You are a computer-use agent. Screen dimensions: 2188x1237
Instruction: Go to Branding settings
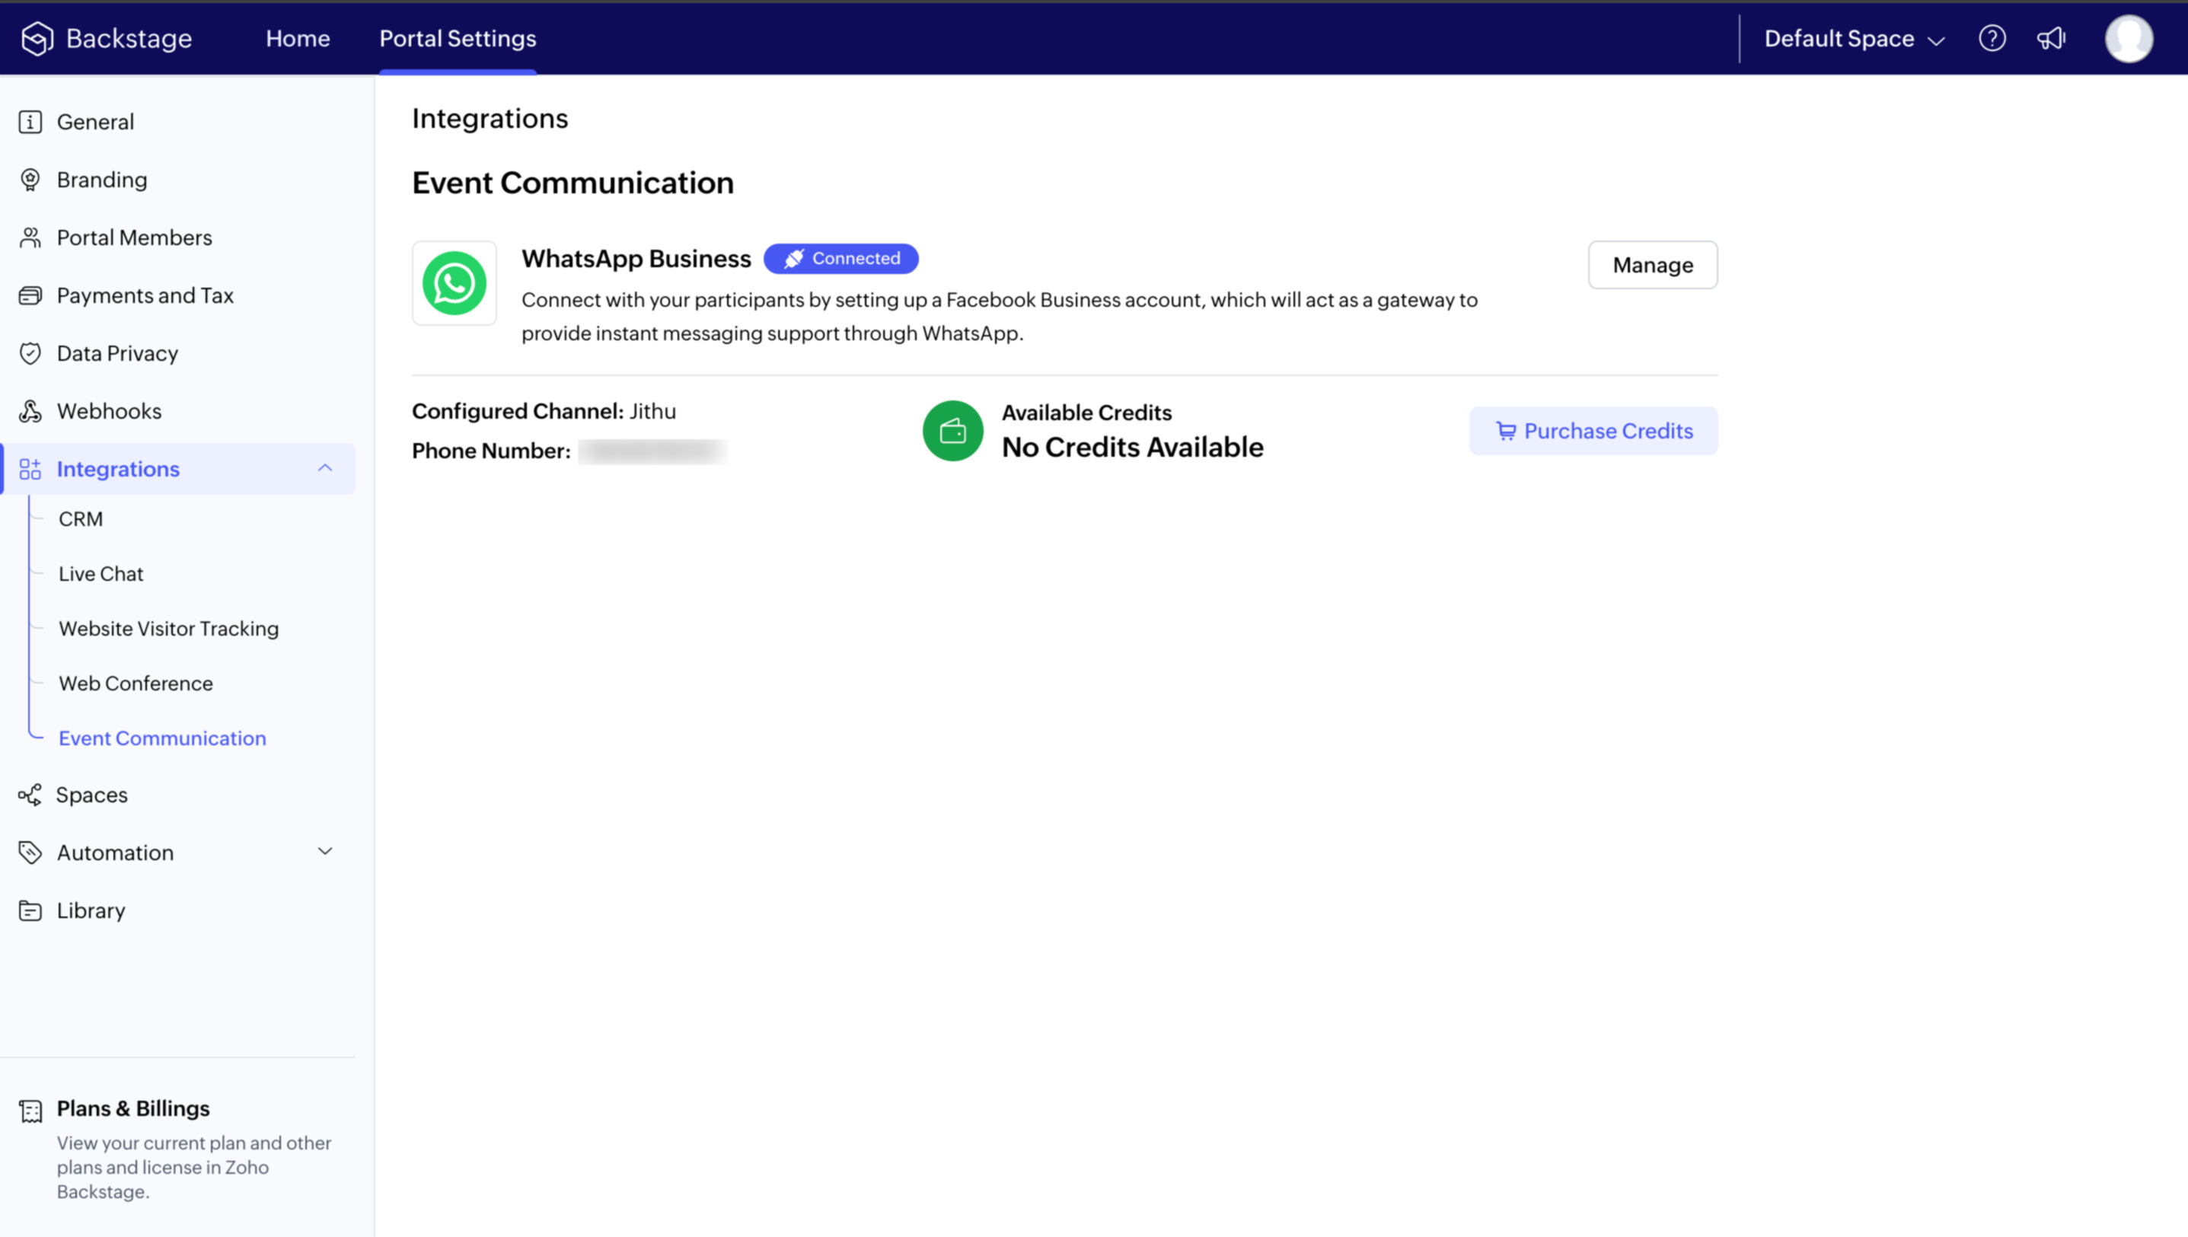pyautogui.click(x=102, y=180)
